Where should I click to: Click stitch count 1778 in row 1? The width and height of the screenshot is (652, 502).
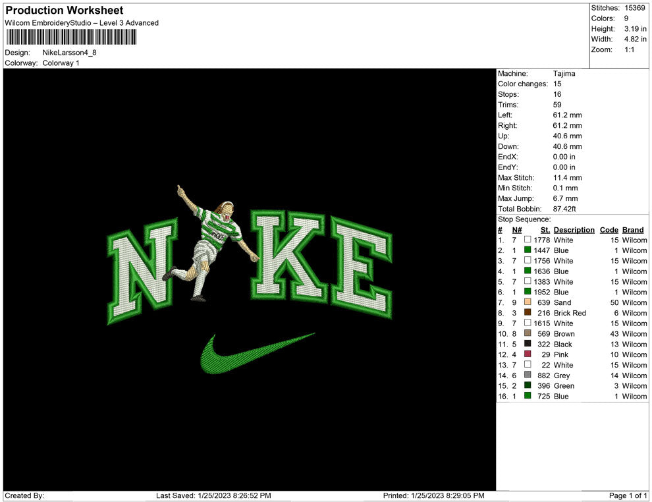click(542, 240)
